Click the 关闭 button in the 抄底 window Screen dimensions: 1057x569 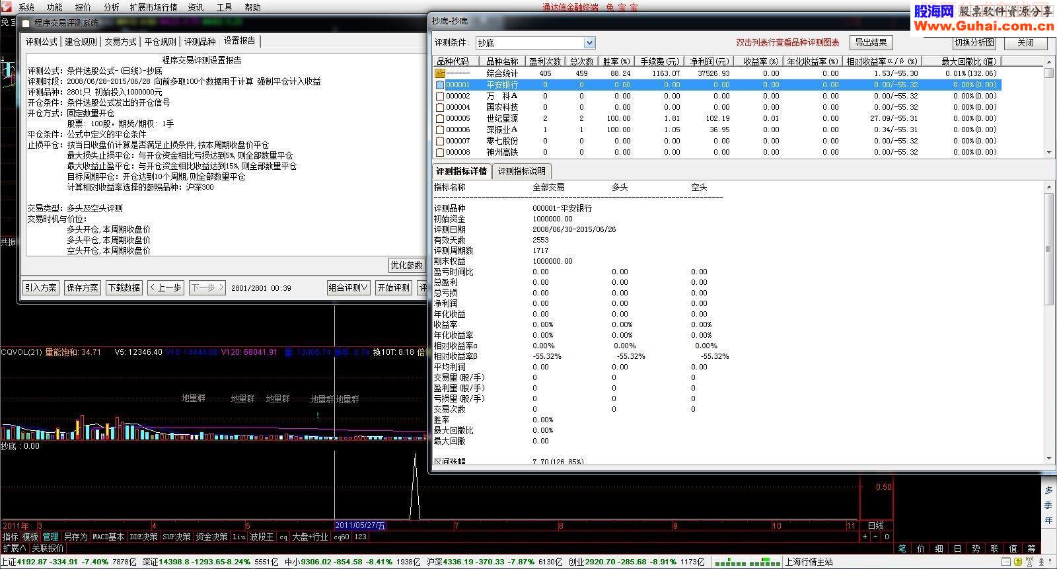click(x=1025, y=42)
